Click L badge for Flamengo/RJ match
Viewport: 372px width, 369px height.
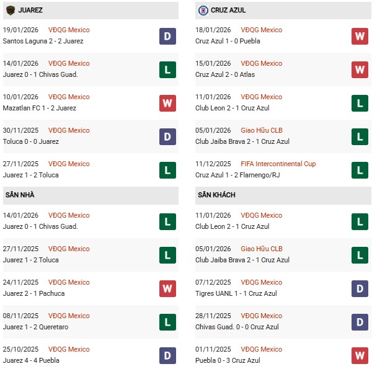click(360, 170)
